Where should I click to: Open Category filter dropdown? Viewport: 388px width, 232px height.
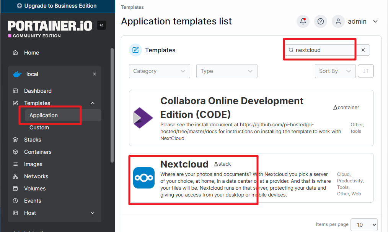pyautogui.click(x=159, y=71)
